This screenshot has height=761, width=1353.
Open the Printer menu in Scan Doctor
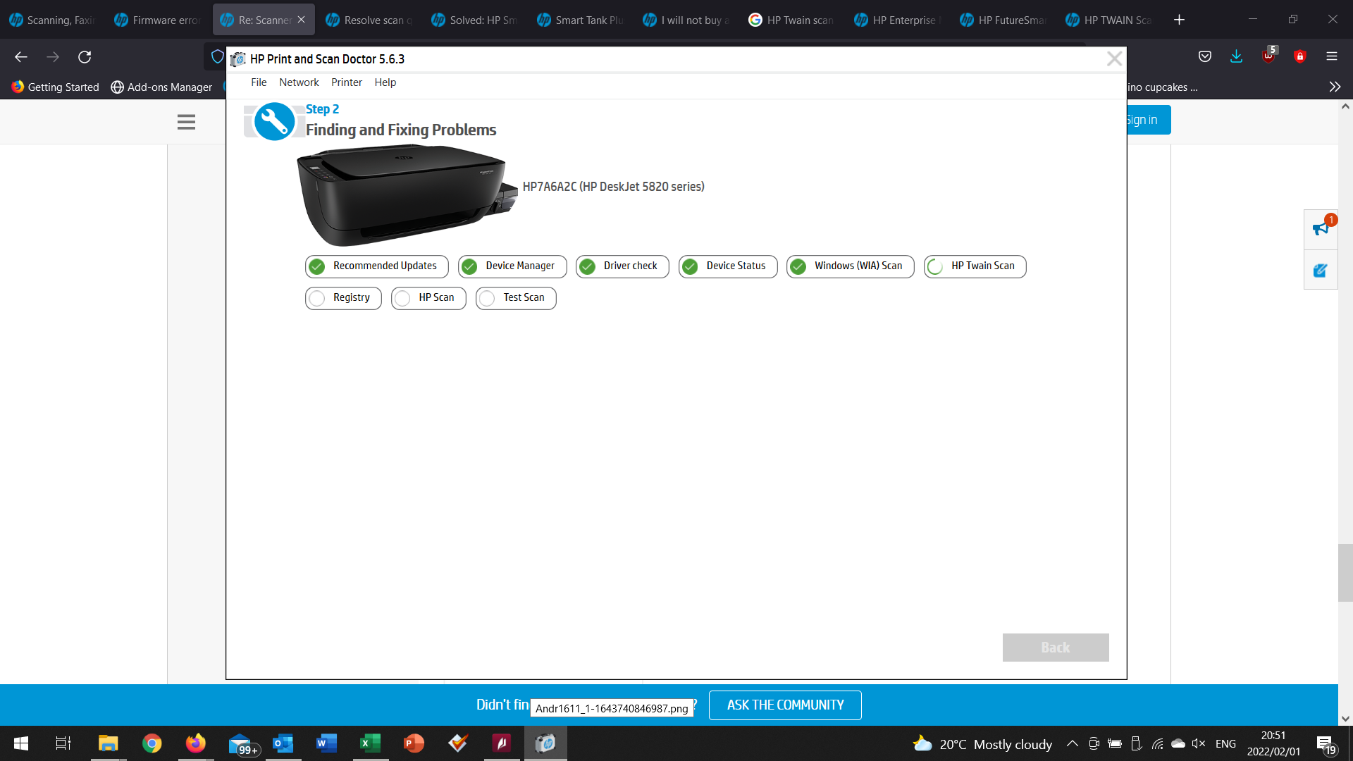(x=346, y=82)
